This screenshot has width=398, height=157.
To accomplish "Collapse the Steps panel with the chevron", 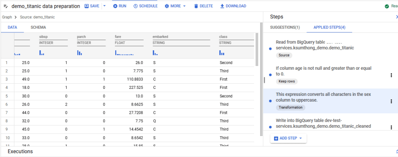I will [x=396, y=17].
